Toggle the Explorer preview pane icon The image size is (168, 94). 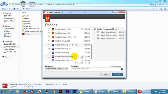(x=161, y=9)
